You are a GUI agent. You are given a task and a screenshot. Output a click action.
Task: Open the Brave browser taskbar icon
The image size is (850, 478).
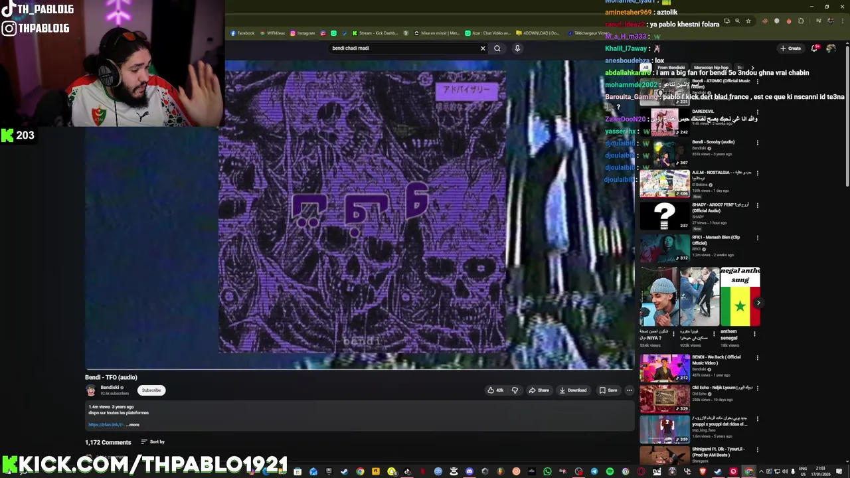tap(703, 471)
